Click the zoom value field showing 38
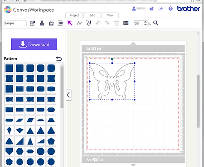The height and width of the screenshot is (167, 204). point(139,23)
